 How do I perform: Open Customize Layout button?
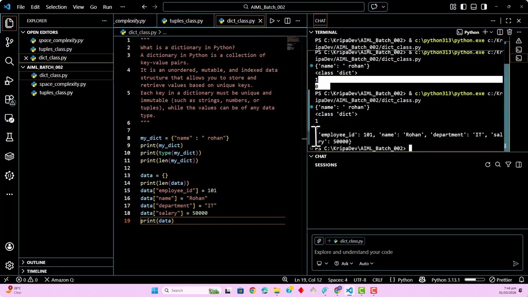(453, 7)
